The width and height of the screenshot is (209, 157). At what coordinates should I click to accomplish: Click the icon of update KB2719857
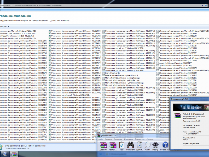(x=158, y=95)
